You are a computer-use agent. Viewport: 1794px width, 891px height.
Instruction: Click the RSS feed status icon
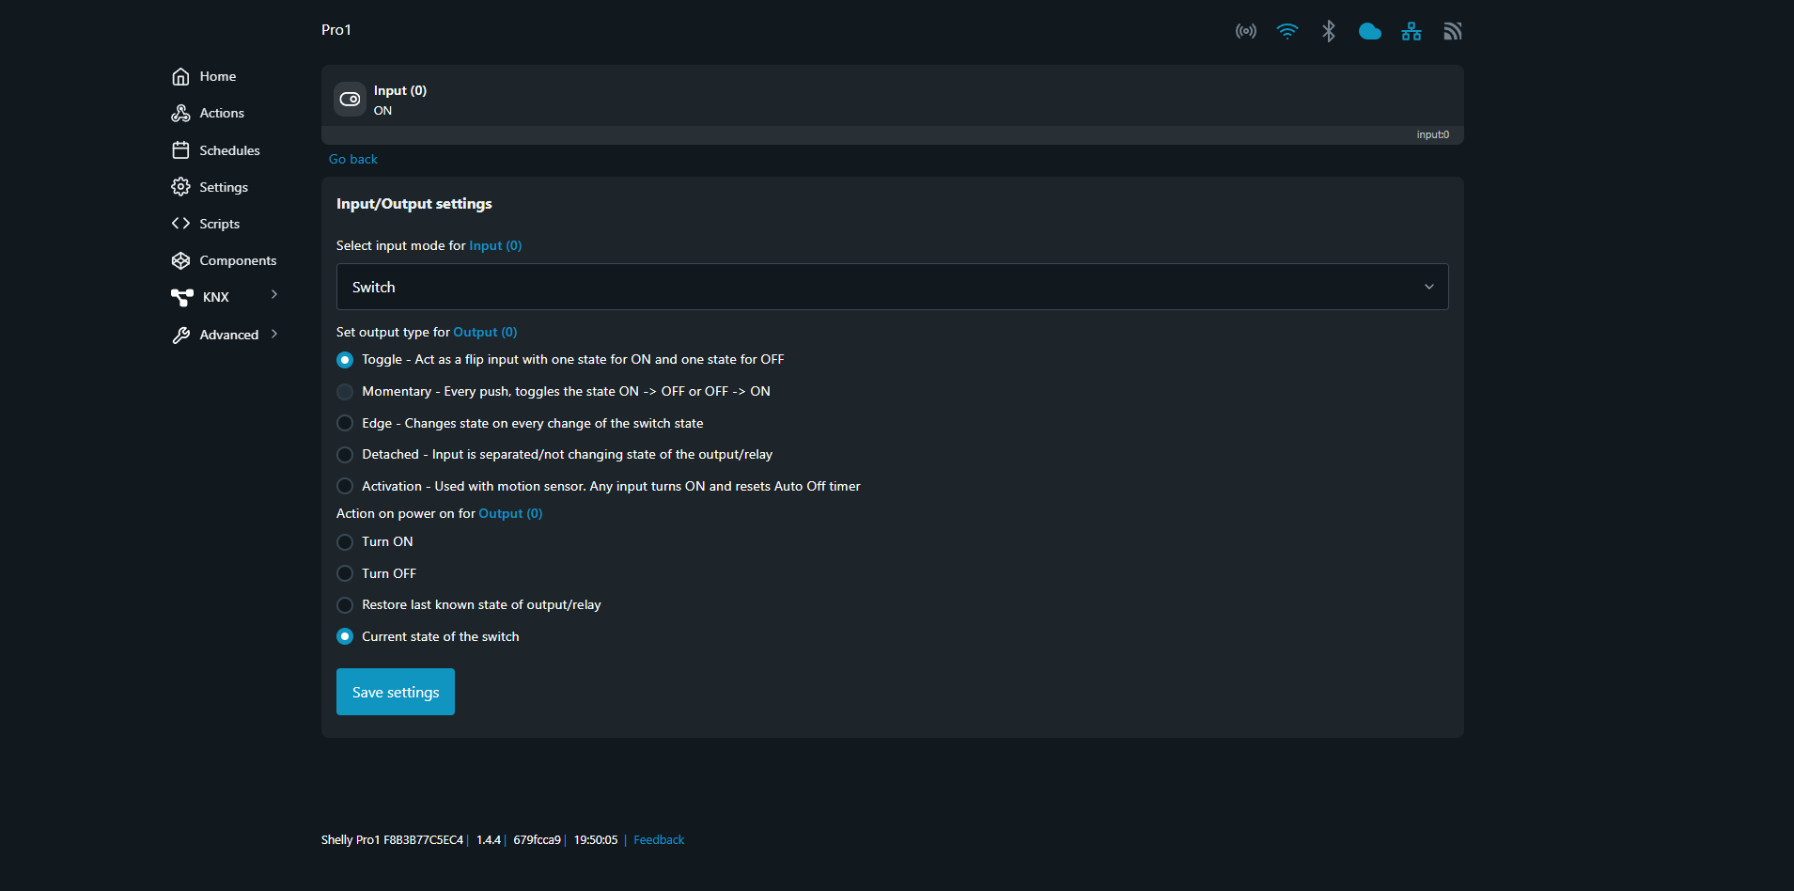pyautogui.click(x=1452, y=31)
